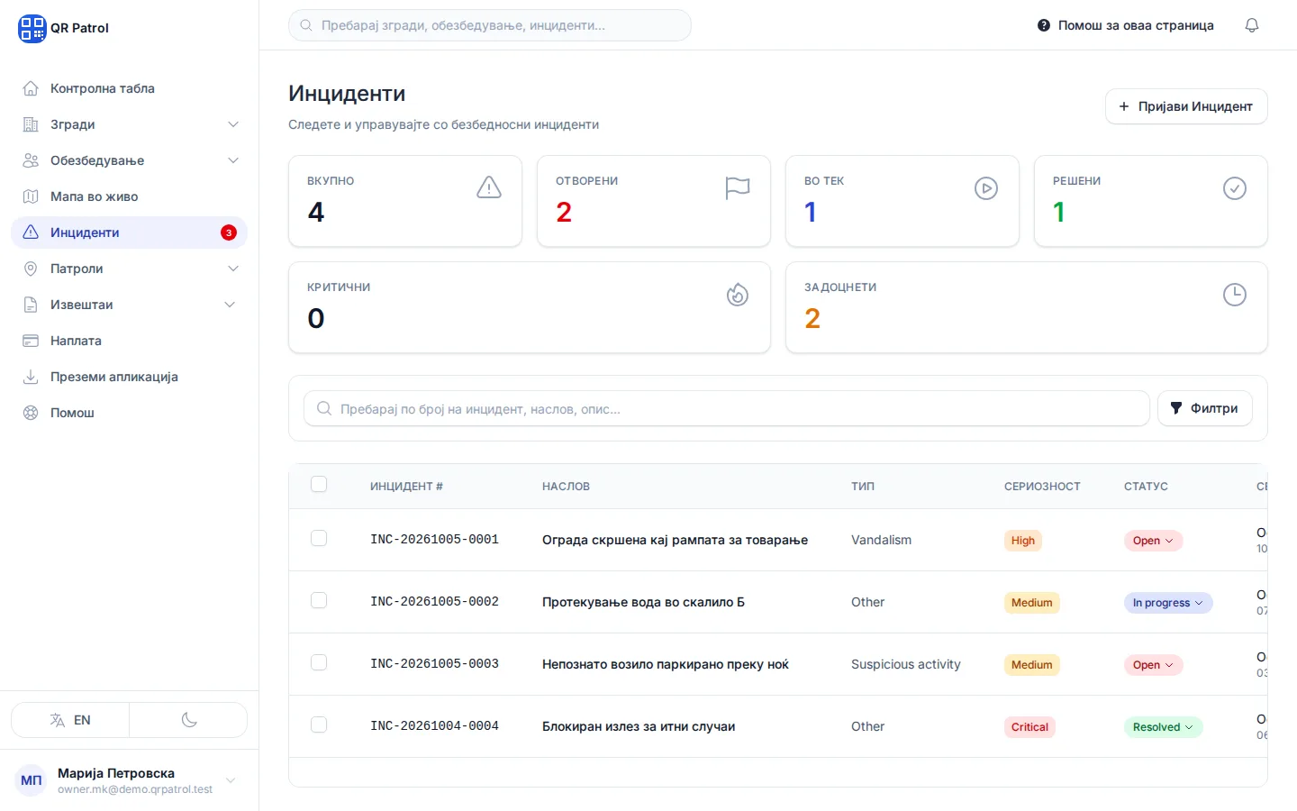Switch language to EN
The width and height of the screenshot is (1297, 811).
tap(70, 720)
